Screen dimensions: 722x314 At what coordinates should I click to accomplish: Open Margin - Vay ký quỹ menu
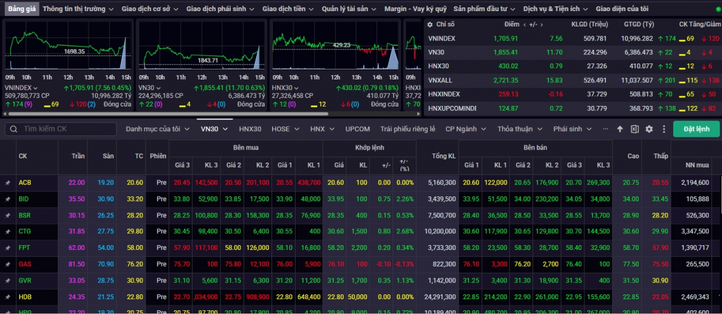pos(415,9)
